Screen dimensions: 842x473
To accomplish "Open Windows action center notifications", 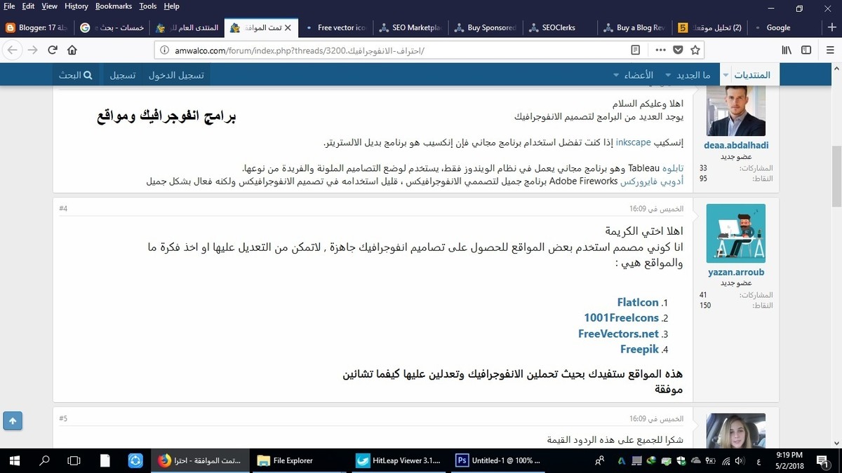I will [x=822, y=460].
